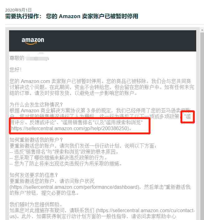This screenshot has height=220, width=204.
Task: Click the 您好！ greeting line
Action: (16, 70)
